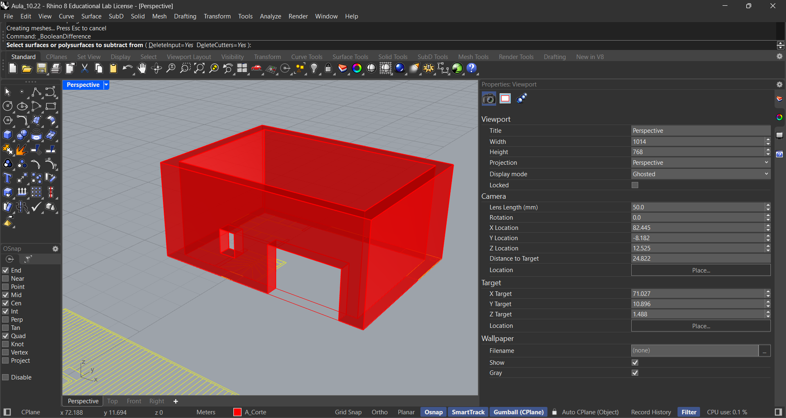Click the red A_Corte layer color swatch

(x=237, y=412)
